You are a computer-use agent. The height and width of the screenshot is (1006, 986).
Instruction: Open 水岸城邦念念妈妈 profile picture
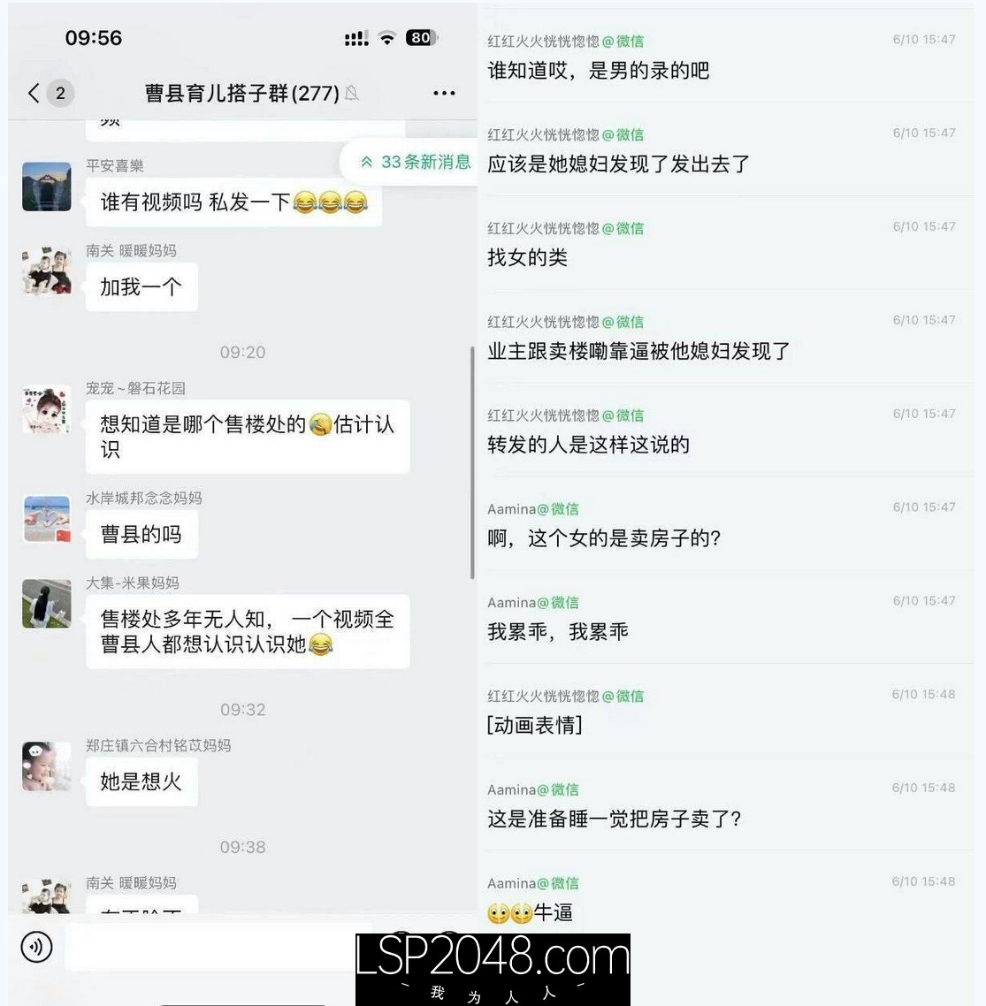tap(47, 519)
